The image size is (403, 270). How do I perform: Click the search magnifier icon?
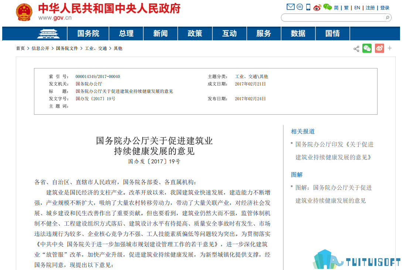(387, 17)
